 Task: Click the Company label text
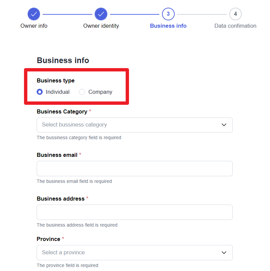click(100, 92)
